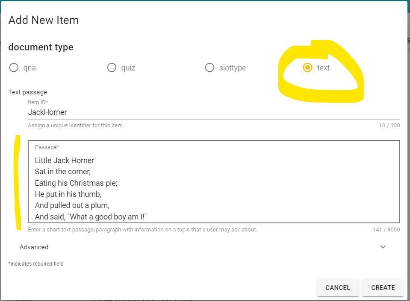
Task: Select the qna radio button
Action: tap(14, 67)
